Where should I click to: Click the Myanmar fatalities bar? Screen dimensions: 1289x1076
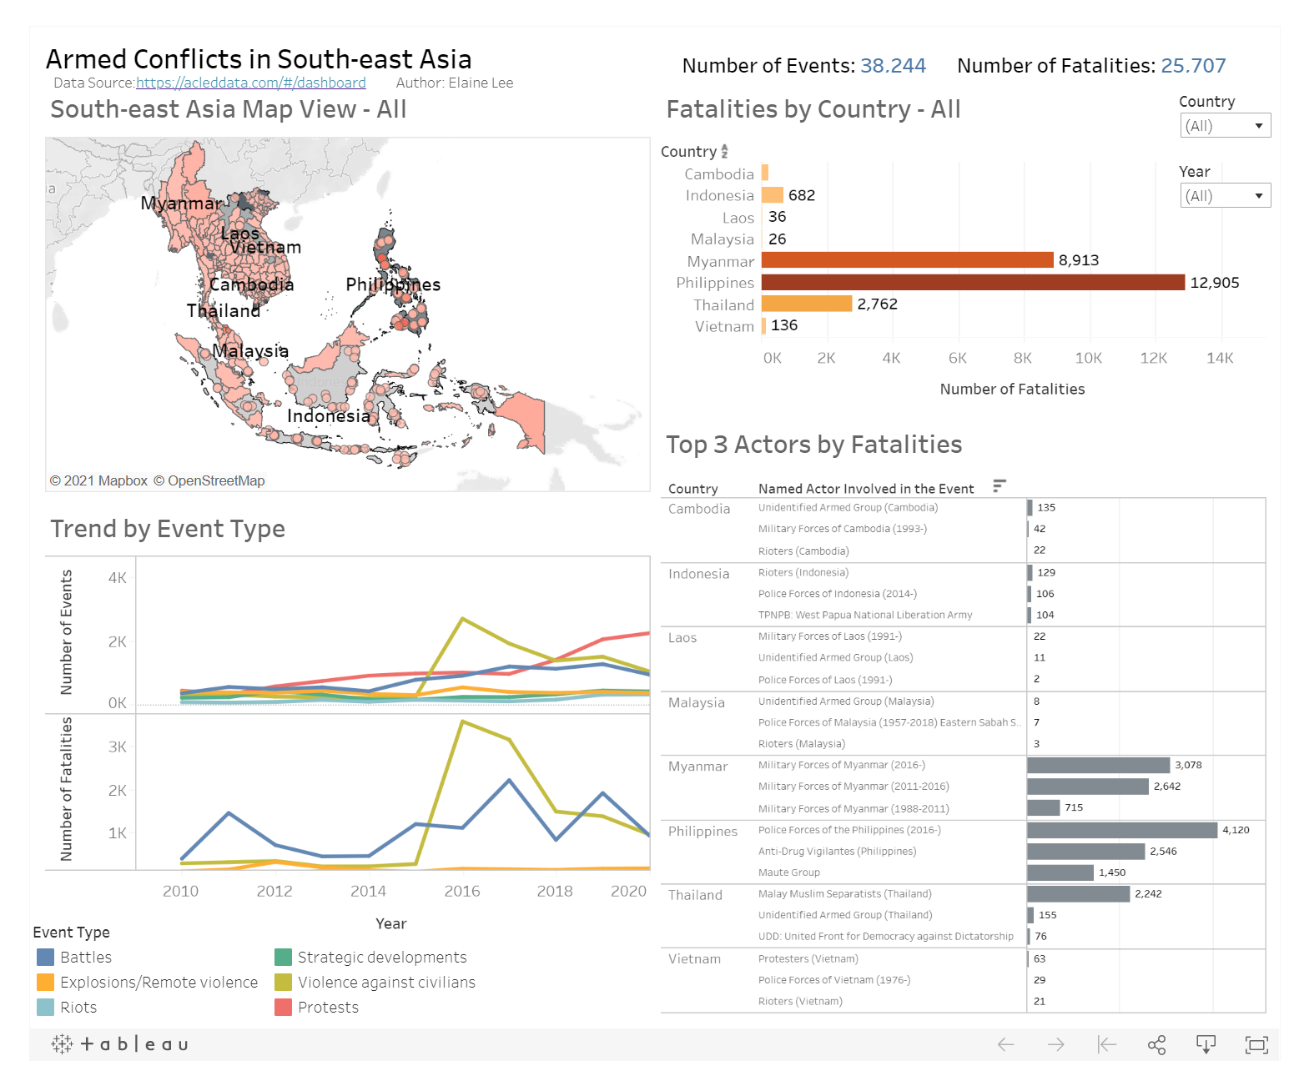click(x=907, y=260)
